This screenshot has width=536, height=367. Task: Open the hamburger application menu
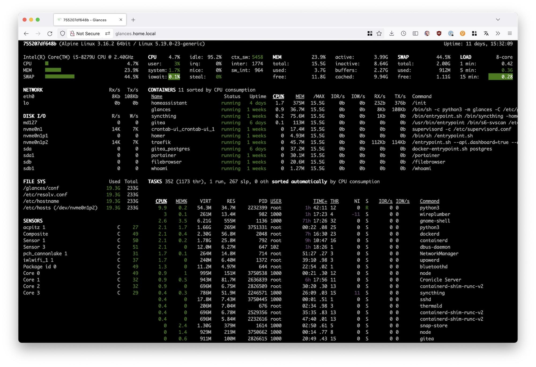point(510,33)
